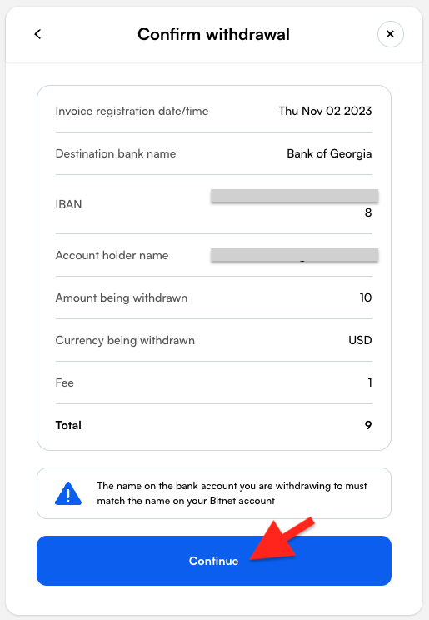
Task: Click the 'Destination bank name' label
Action: [x=116, y=153]
